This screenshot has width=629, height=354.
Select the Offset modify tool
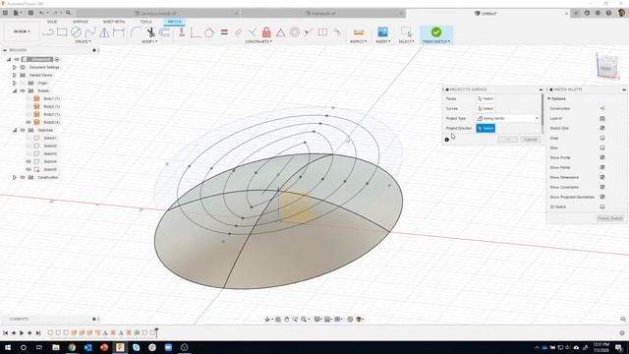[x=165, y=32]
